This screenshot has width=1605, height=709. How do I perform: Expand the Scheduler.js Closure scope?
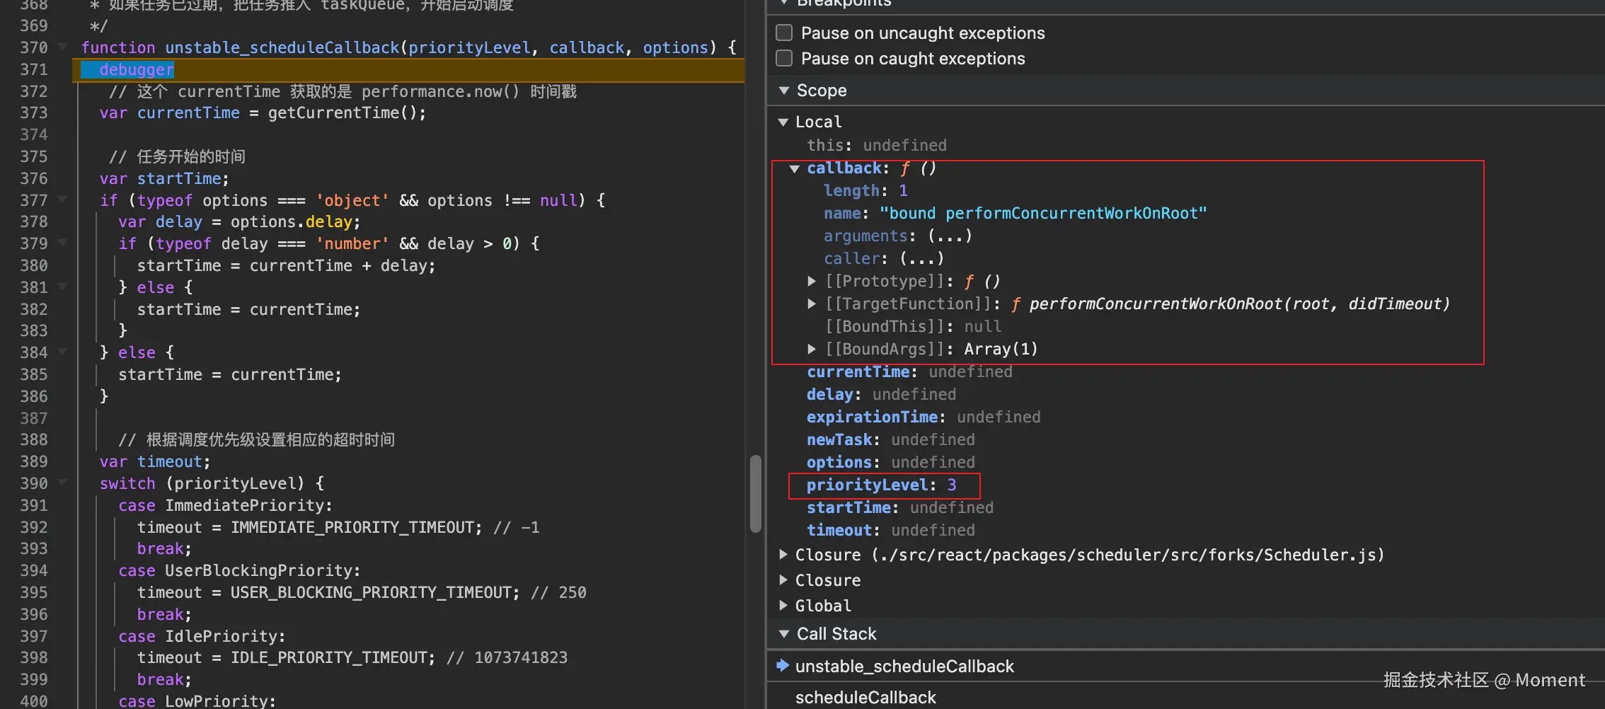[x=783, y=555]
